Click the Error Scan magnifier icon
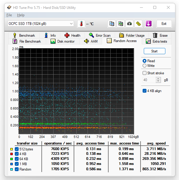This screenshot has height=180, width=179. coord(91,35)
